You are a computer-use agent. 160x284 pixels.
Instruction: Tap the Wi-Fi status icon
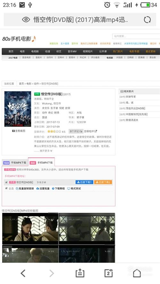click(x=117, y=5)
